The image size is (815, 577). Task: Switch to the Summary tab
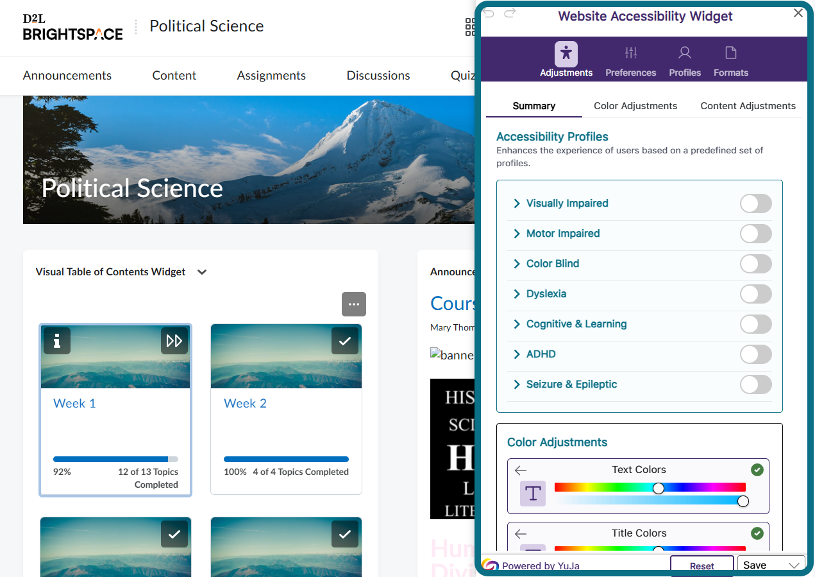[x=534, y=106]
